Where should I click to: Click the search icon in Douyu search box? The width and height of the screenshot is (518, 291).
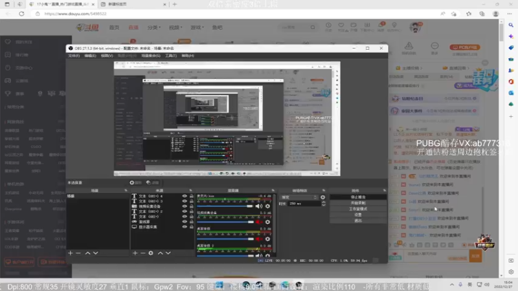tap(313, 27)
